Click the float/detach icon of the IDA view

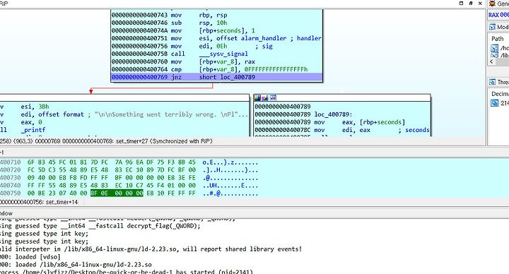pos(471,4)
